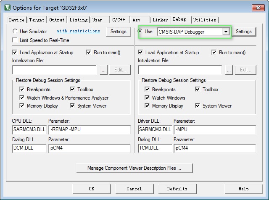This screenshot has width=269, height=200.
Task: Click TCM.DLL Dialog DLL field
Action: (x=155, y=148)
